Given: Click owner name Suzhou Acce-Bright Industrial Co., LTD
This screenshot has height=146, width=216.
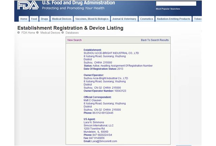Looking at the screenshot, I should [x=106, y=78].
